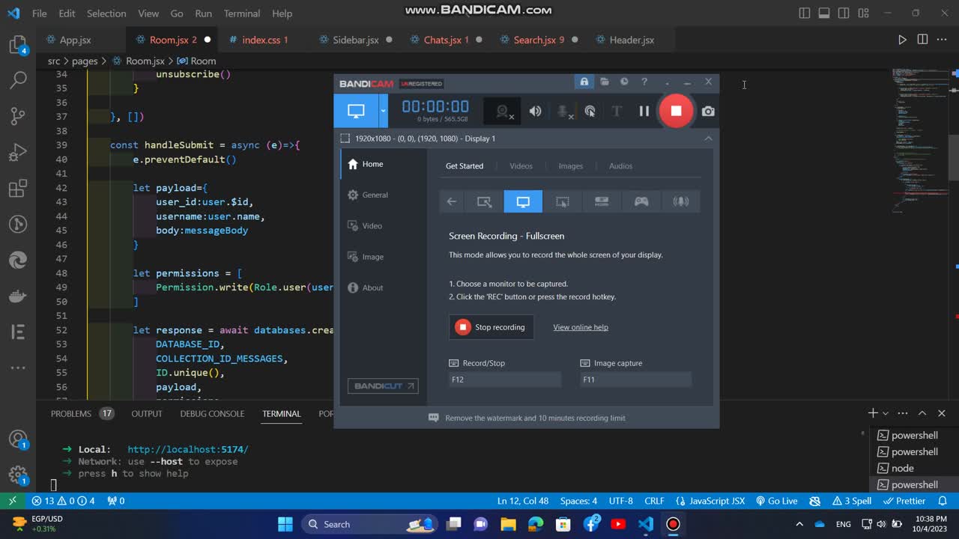
Task: Open Run and Debug view
Action: [18, 153]
